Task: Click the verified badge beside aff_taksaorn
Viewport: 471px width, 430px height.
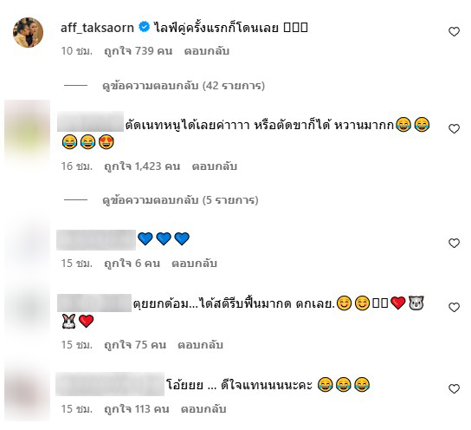Action: pos(145,28)
